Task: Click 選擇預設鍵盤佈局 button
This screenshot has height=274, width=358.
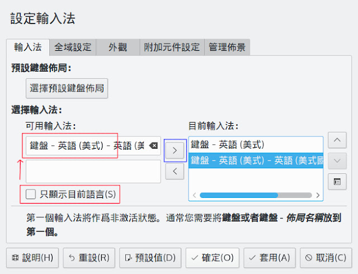Action: click(67, 88)
